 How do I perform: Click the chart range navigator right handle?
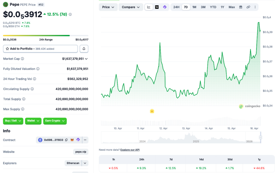[x=260, y=137]
